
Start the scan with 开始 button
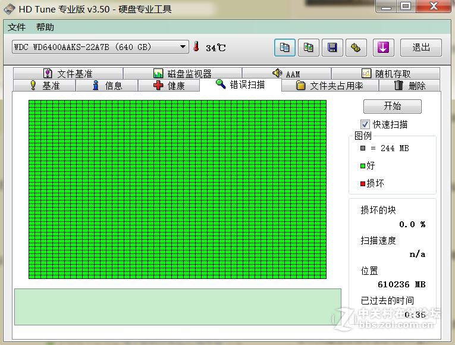[393, 106]
